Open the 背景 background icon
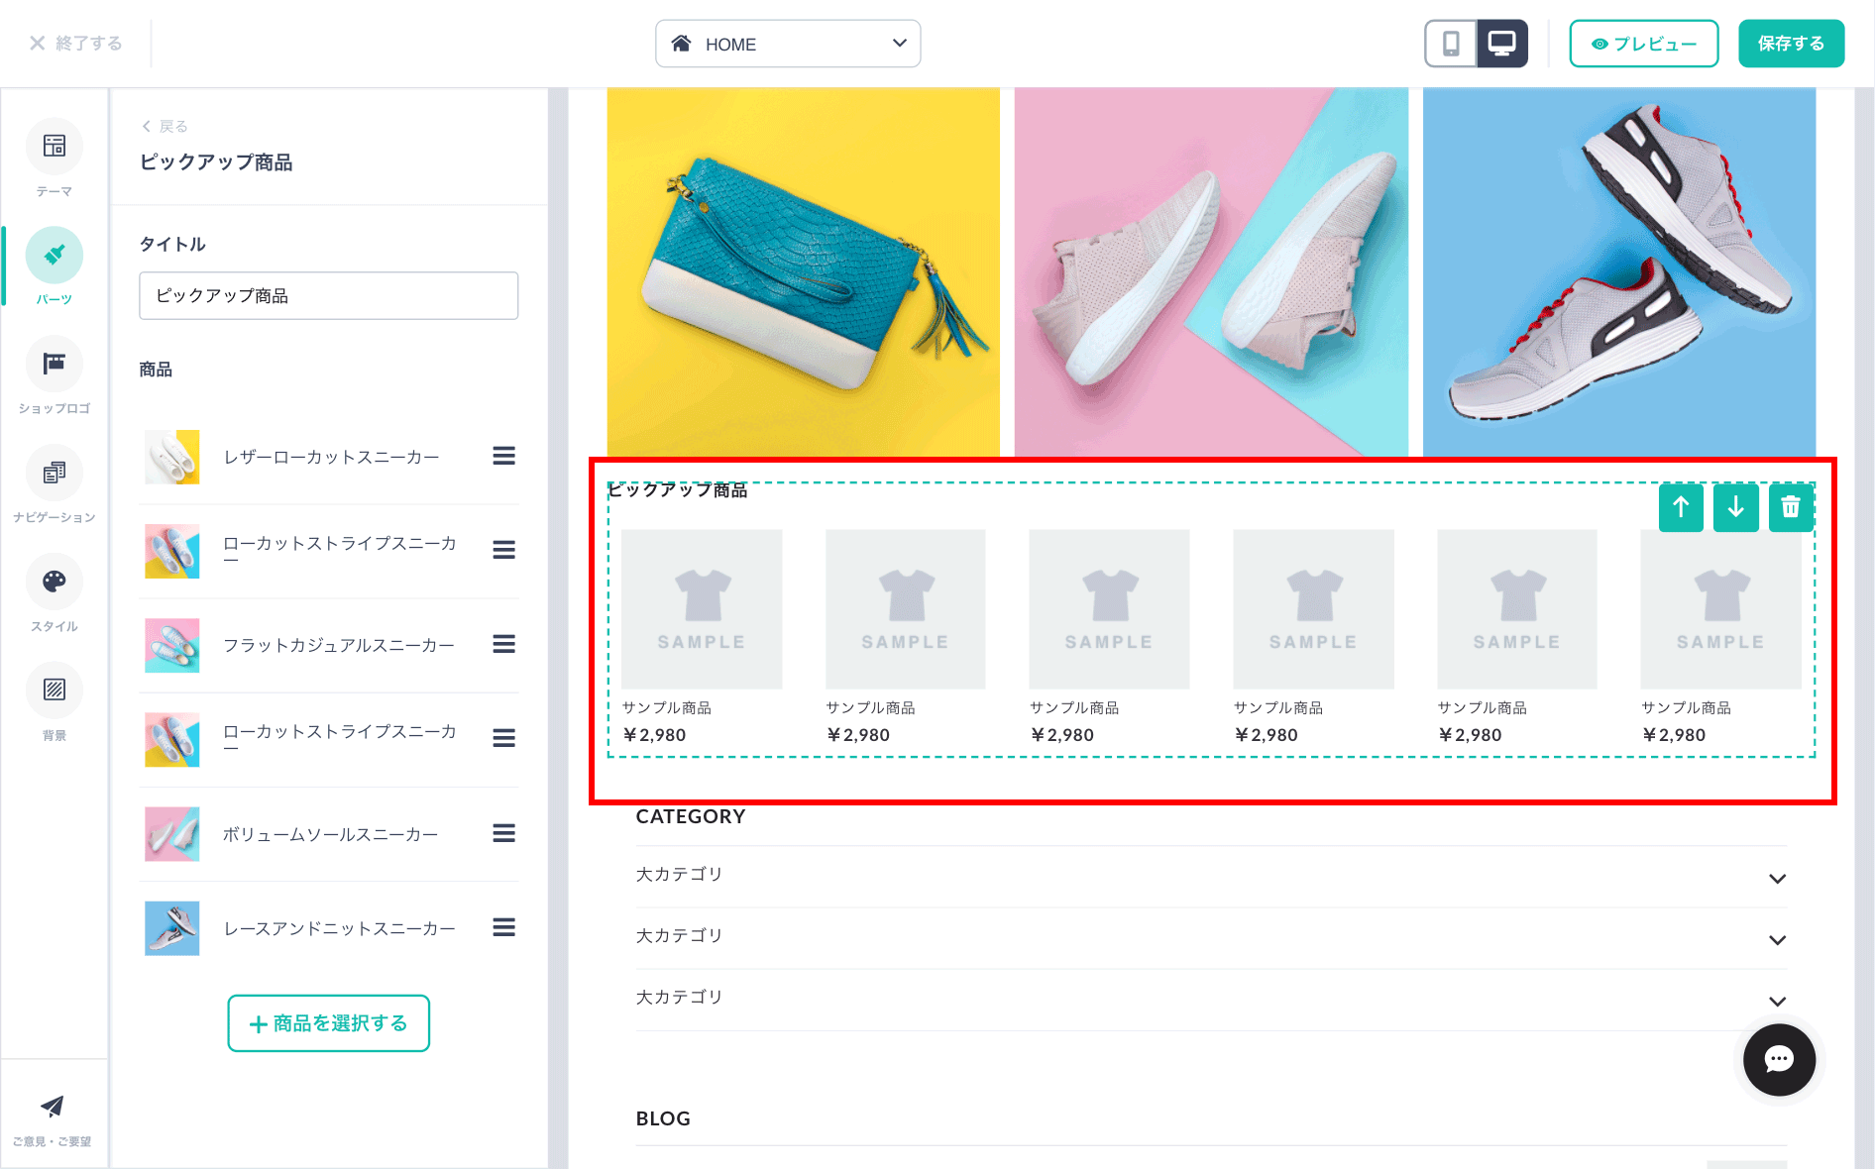This screenshot has width=1875, height=1169. (x=55, y=691)
